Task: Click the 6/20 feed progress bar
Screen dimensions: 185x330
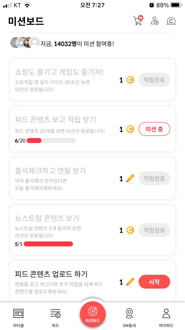Action: [51, 141]
